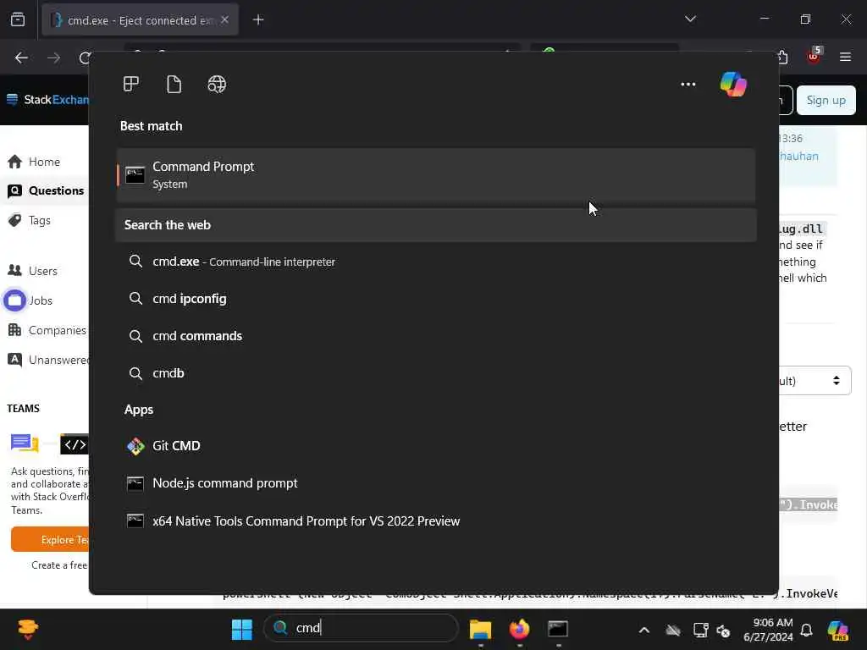The width and height of the screenshot is (867, 650).
Task: Launch Node.js command prompt
Action: coord(436,483)
